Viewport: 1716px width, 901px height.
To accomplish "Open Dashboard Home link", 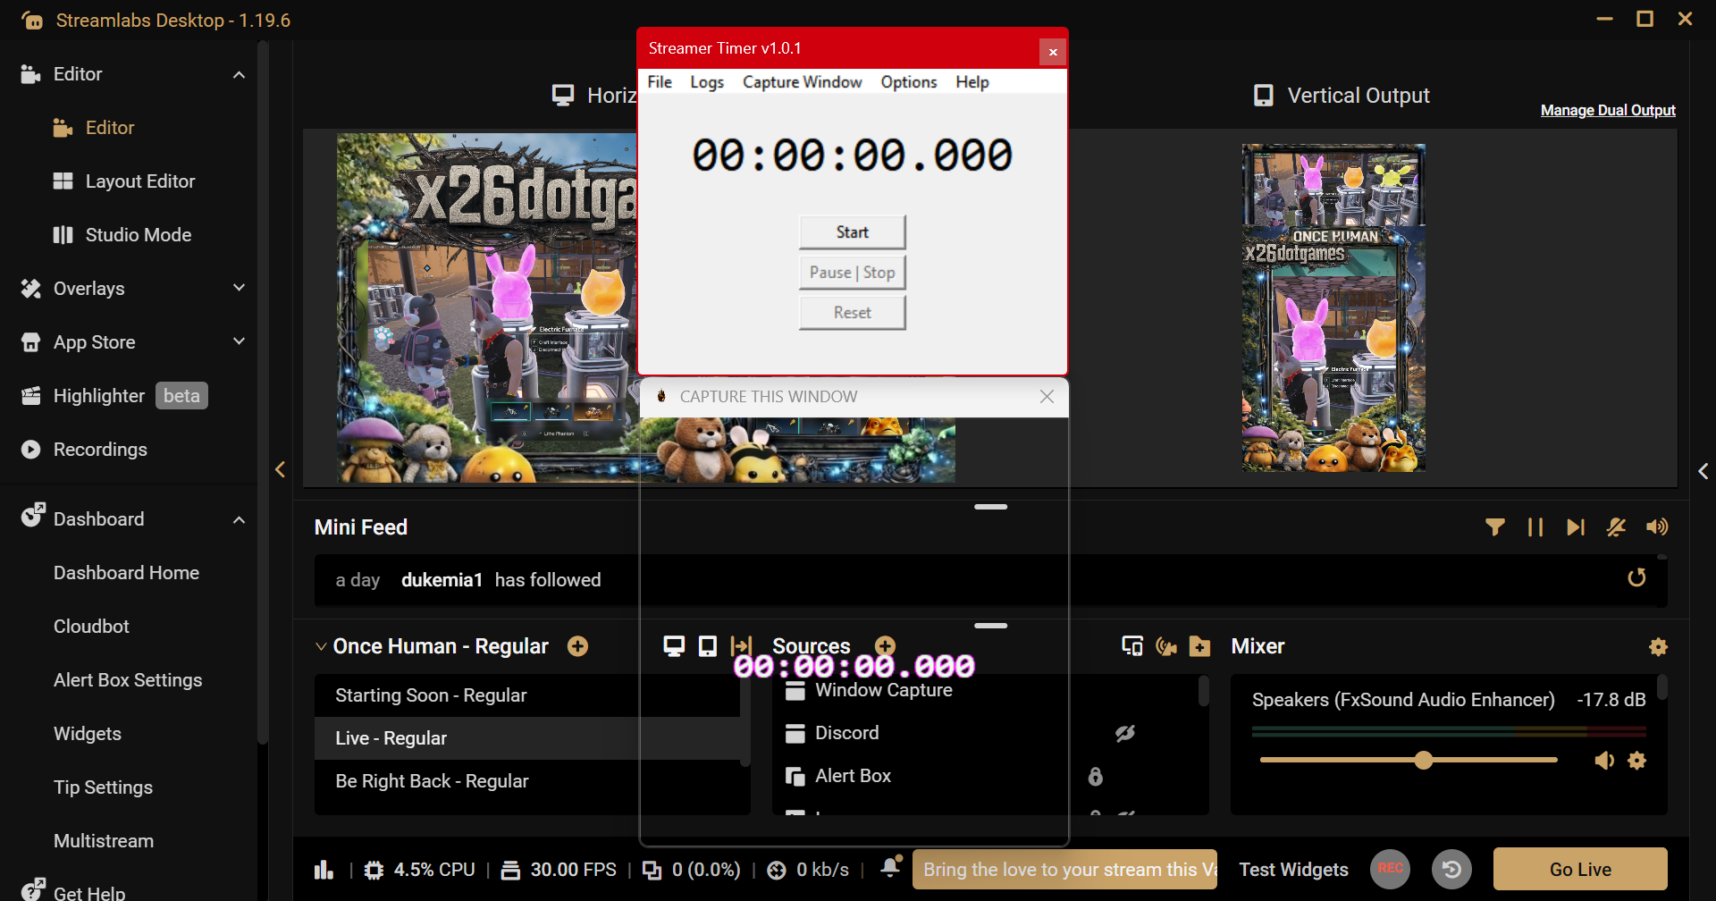I will [x=126, y=573].
